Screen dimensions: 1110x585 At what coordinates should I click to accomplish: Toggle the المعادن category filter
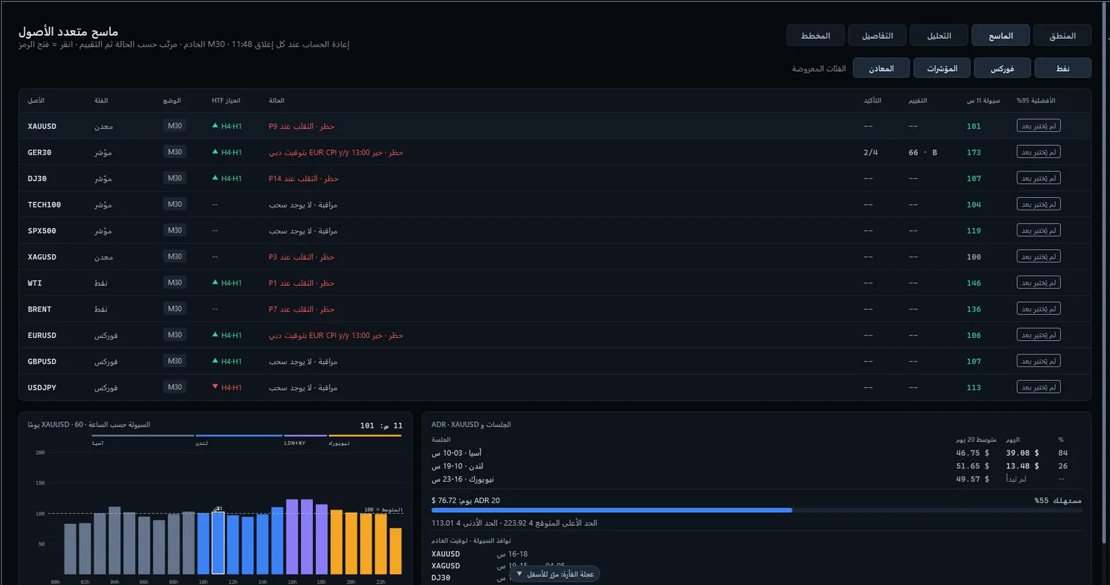[x=881, y=68]
